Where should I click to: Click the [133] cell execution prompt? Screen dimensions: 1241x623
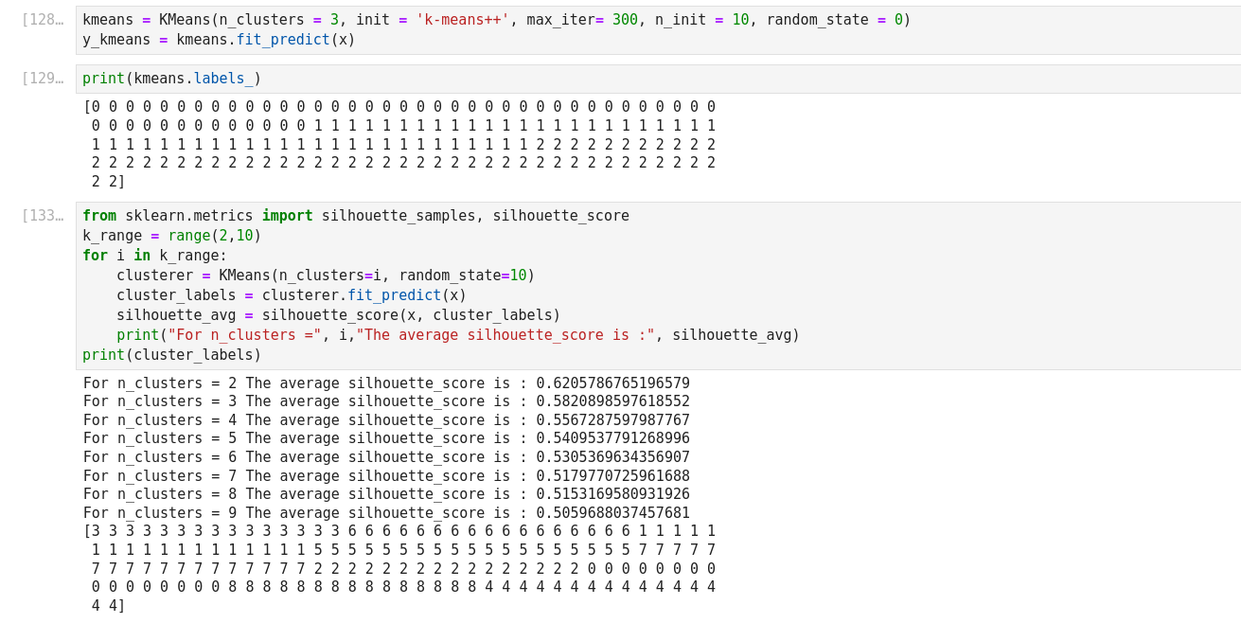43,216
